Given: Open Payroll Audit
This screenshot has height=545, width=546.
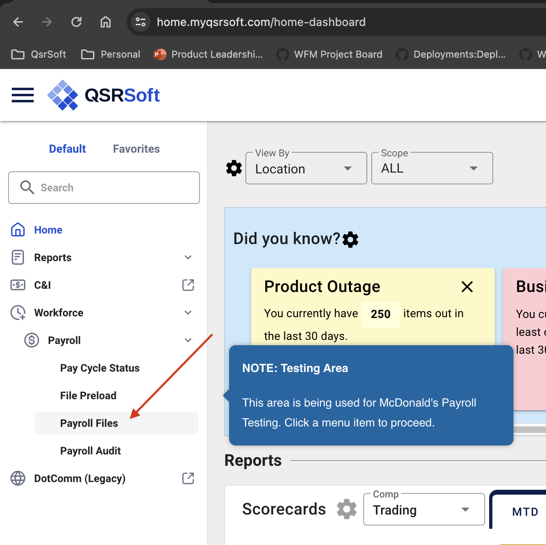Looking at the screenshot, I should pos(91,451).
